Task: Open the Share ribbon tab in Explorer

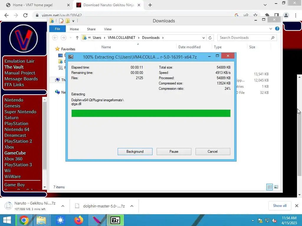Action: pyautogui.click(x=91, y=29)
